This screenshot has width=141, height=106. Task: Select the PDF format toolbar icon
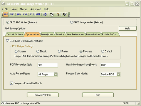6,14
